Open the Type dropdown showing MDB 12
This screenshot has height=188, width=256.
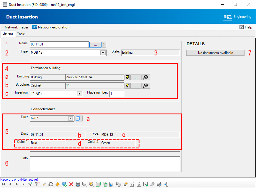click(103, 53)
